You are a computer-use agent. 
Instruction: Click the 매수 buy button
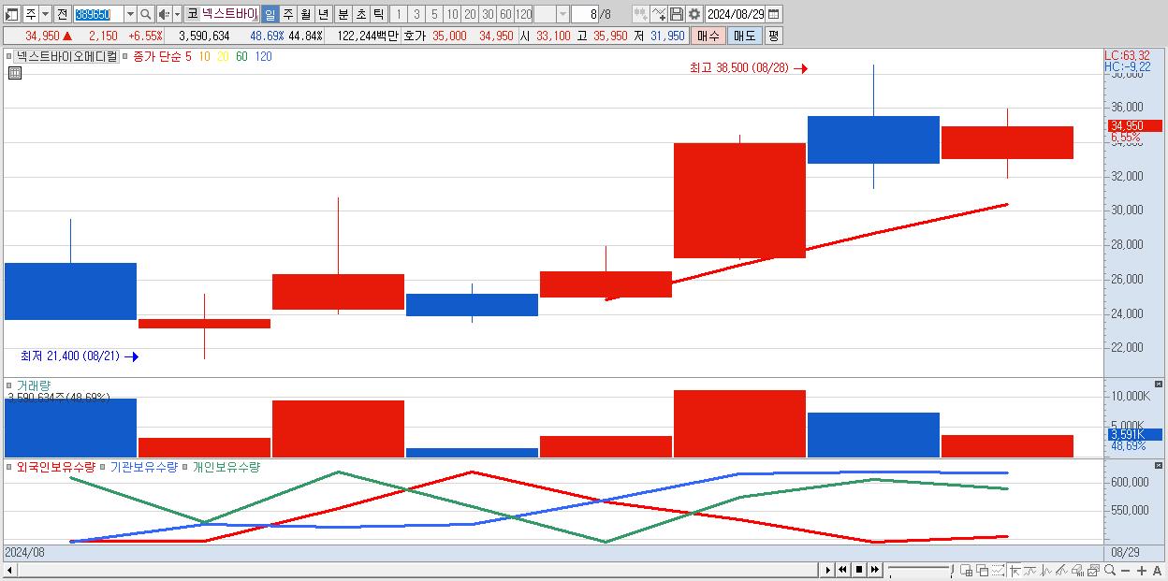[x=708, y=36]
